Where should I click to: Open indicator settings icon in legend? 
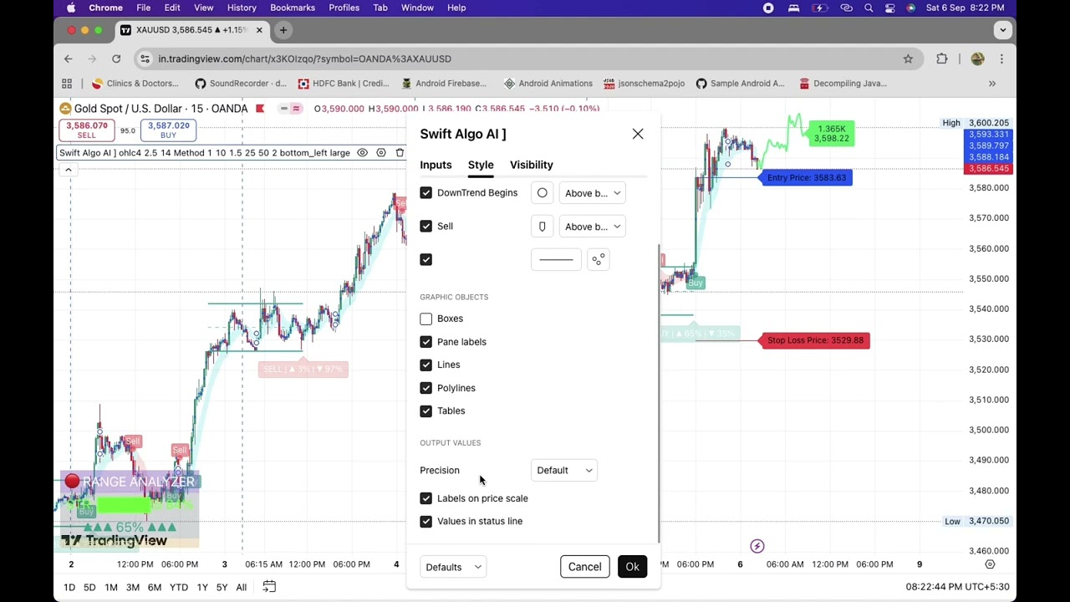[x=381, y=153]
